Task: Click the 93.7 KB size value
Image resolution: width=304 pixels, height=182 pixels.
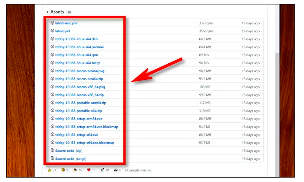Action: pyautogui.click(x=204, y=143)
